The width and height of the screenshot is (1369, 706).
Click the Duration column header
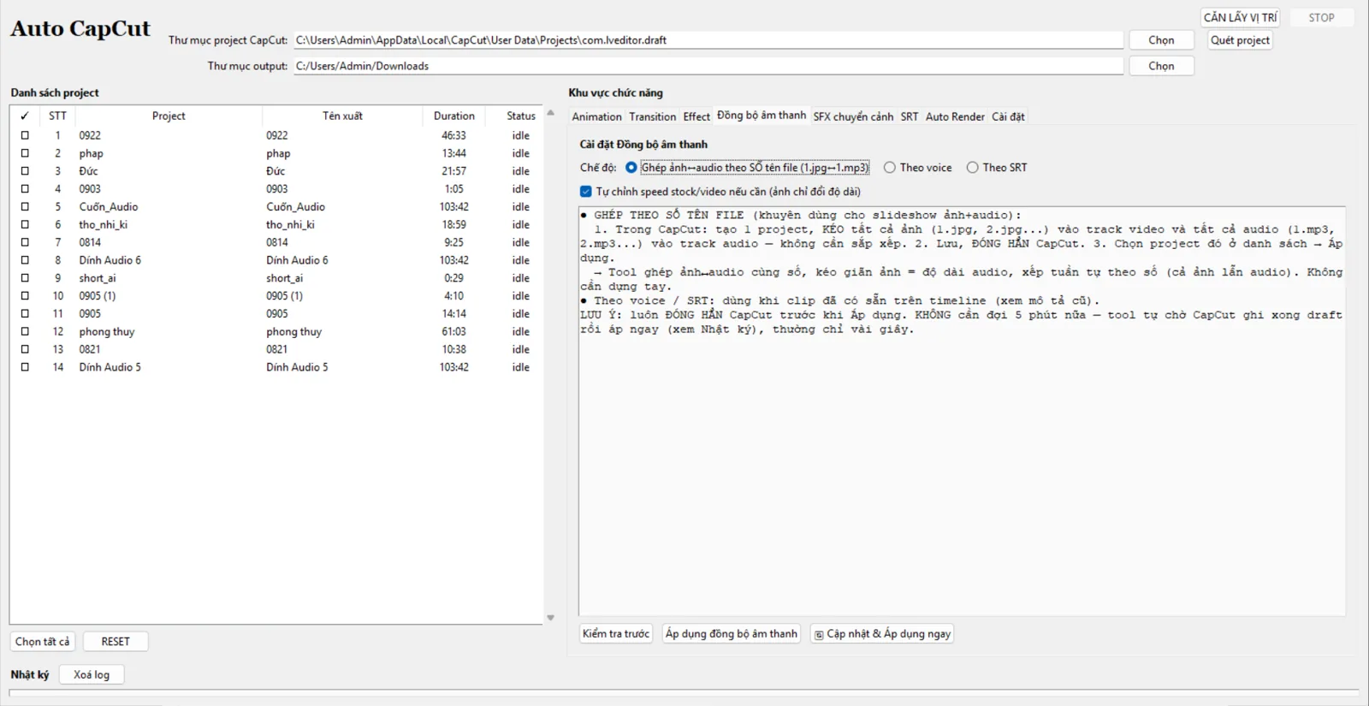coord(453,116)
